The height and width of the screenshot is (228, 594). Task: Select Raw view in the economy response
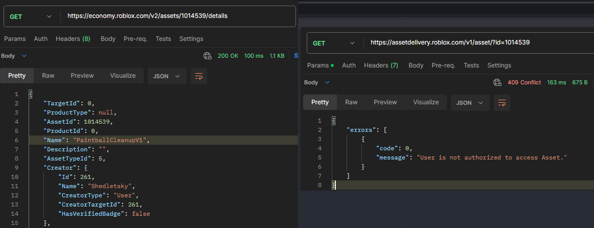(x=48, y=76)
